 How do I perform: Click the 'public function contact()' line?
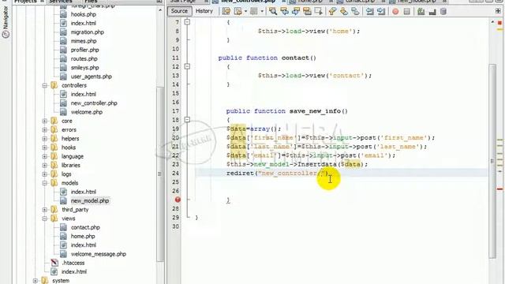coord(267,58)
